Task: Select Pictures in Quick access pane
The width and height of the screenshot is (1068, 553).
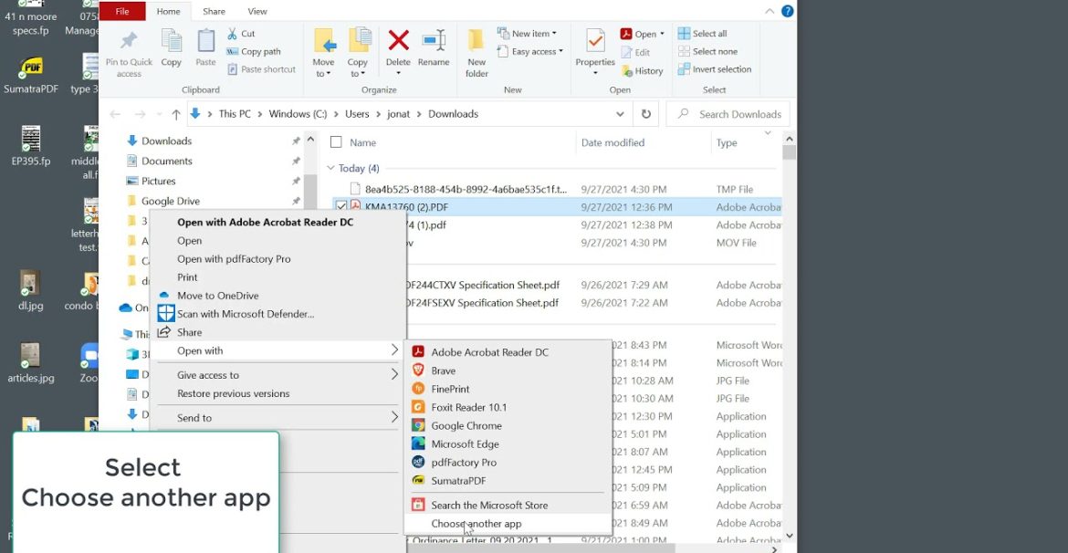Action: [x=158, y=182]
